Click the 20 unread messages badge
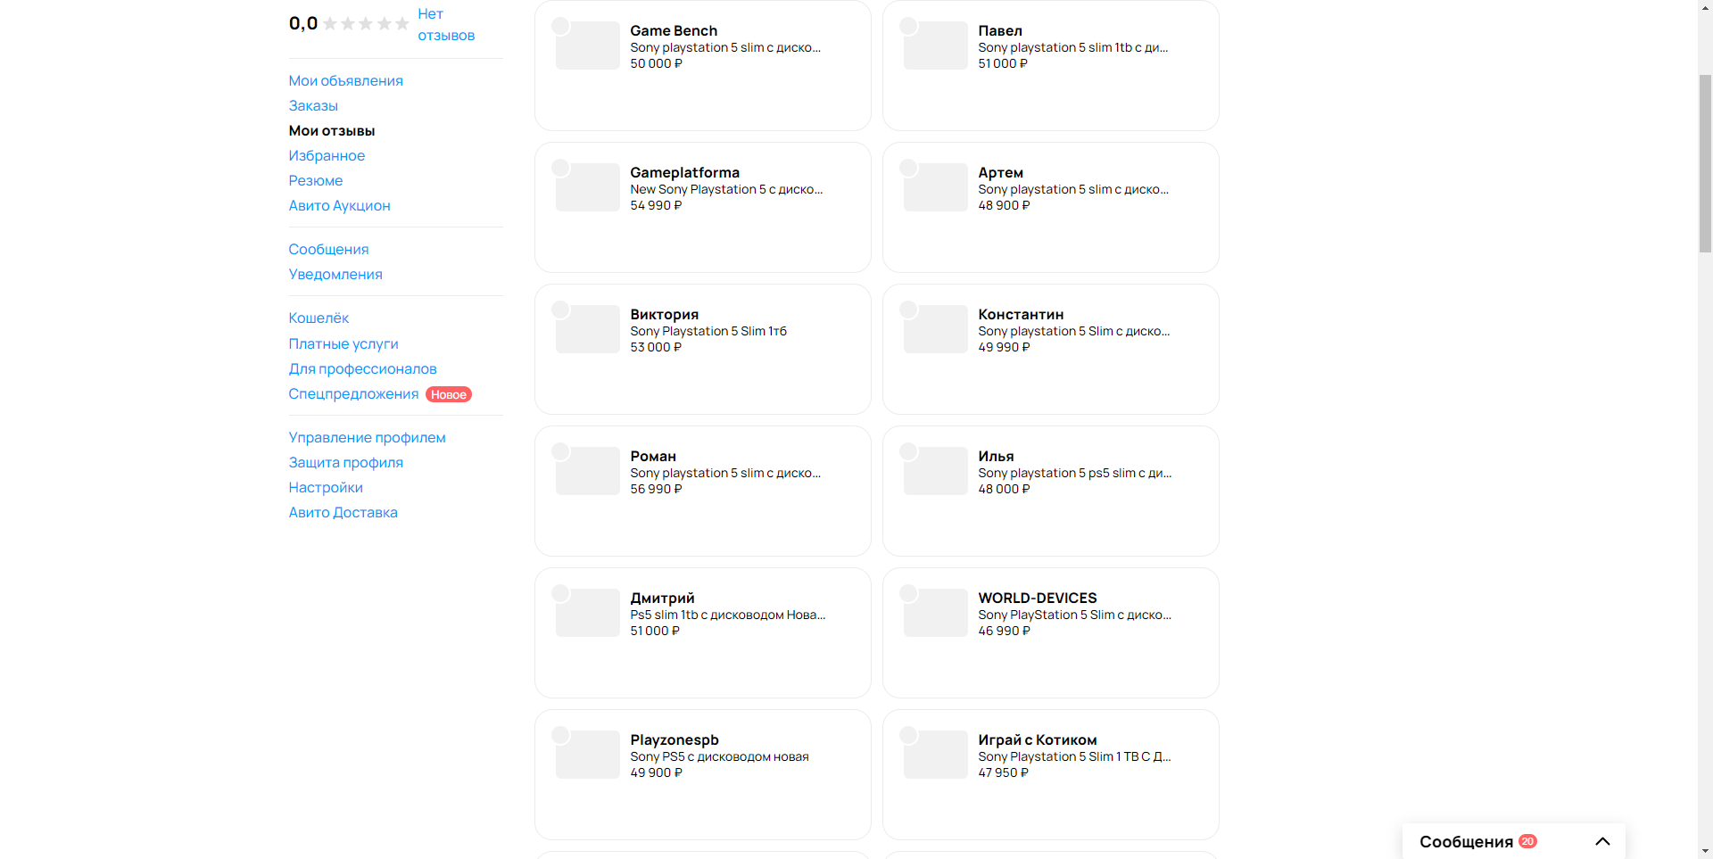 1527,841
